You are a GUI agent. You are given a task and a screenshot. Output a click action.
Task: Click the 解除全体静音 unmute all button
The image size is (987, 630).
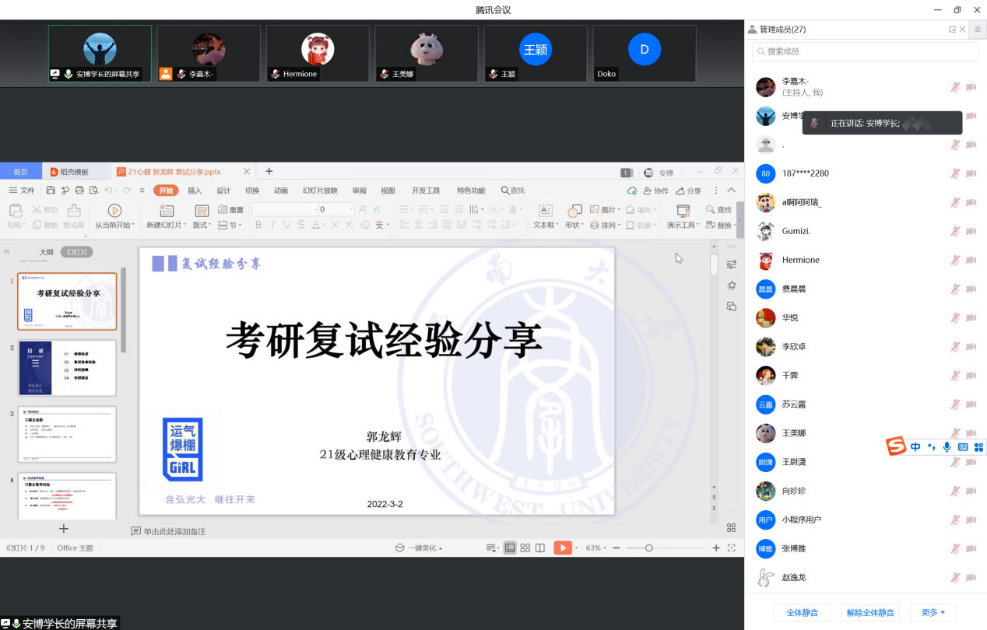coord(870,613)
